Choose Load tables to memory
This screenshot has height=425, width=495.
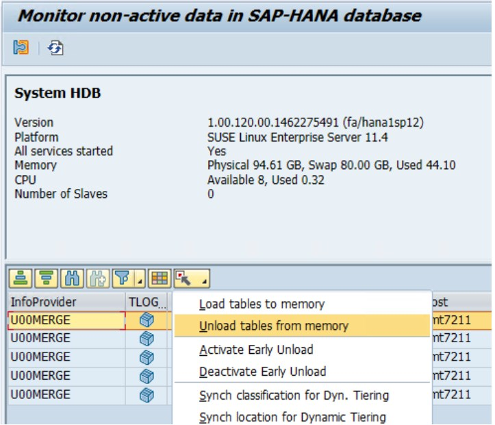click(262, 304)
